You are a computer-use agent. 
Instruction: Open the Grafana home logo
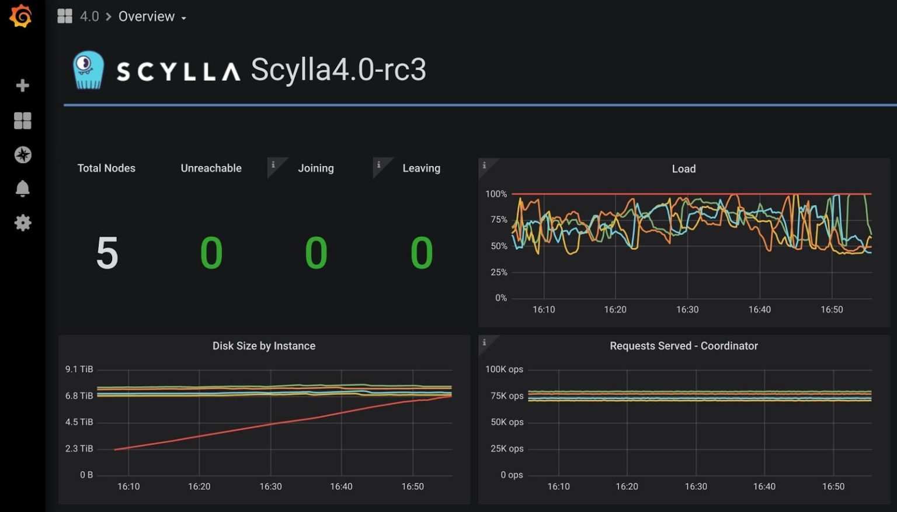click(x=22, y=16)
